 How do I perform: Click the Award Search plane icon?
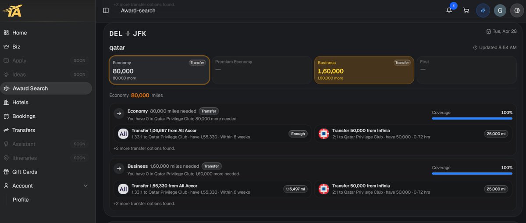(x=6, y=88)
